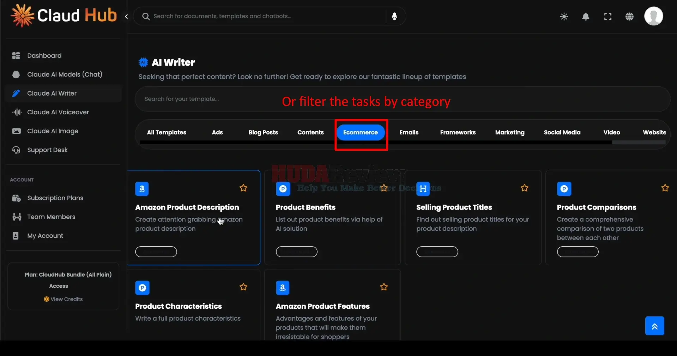Click the Product Comparisons card icon

coord(564,189)
